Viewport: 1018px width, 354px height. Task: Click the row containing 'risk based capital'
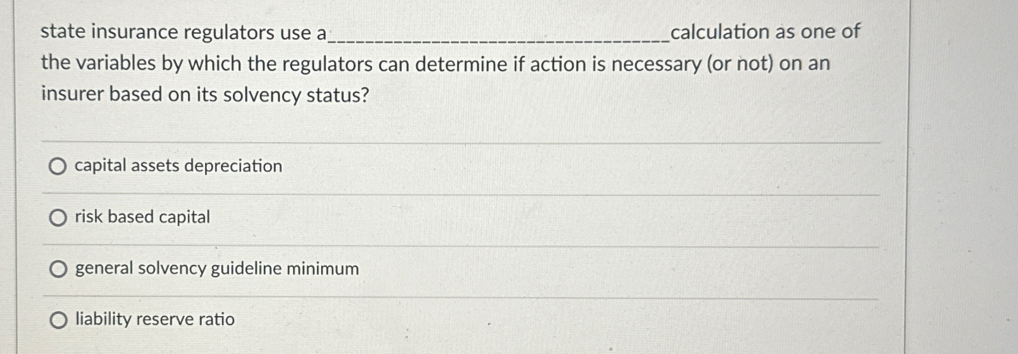(353, 217)
